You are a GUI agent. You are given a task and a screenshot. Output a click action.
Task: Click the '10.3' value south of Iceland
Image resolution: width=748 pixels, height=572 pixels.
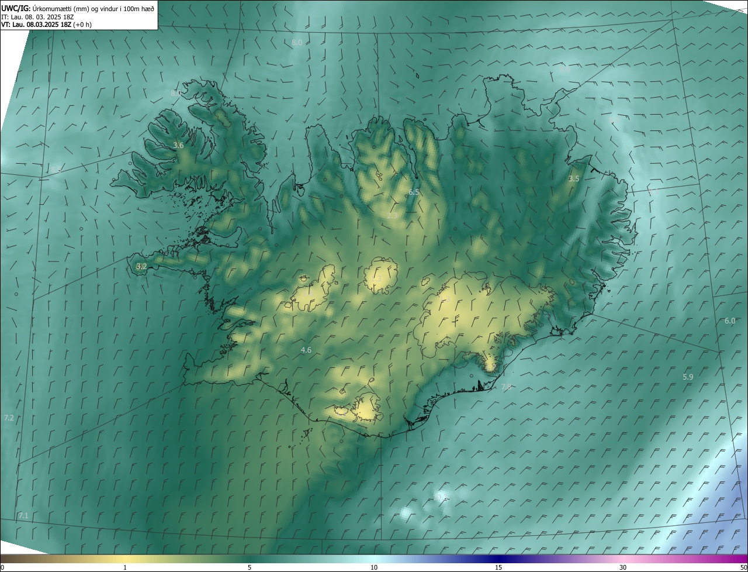439,497
